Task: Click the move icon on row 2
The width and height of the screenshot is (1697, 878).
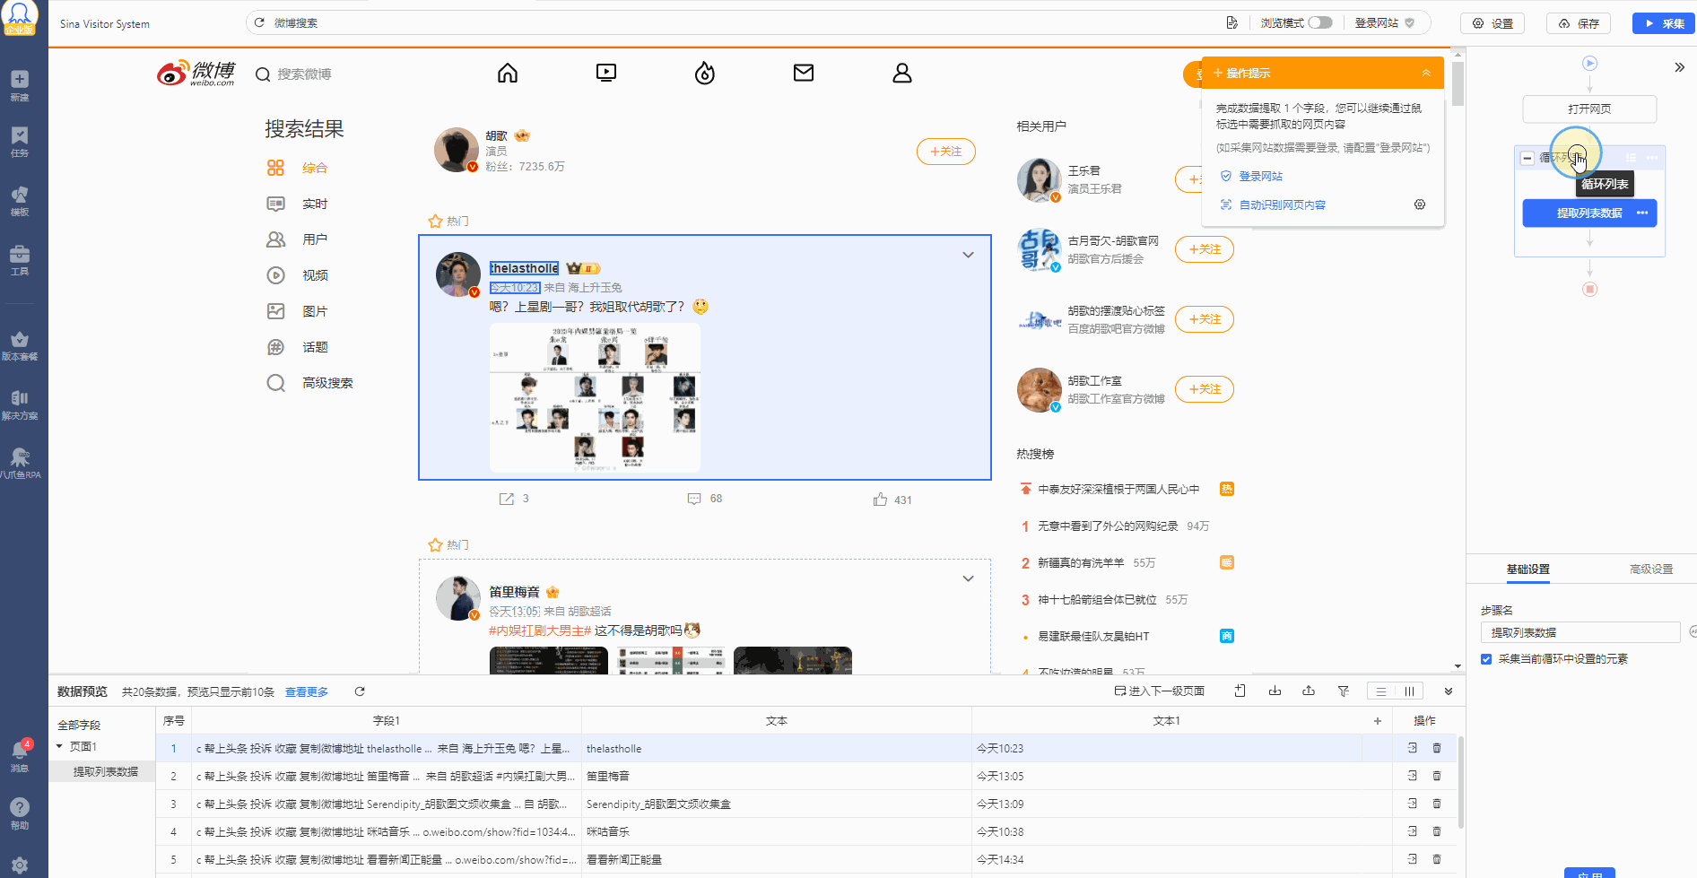Action: pyautogui.click(x=1413, y=776)
